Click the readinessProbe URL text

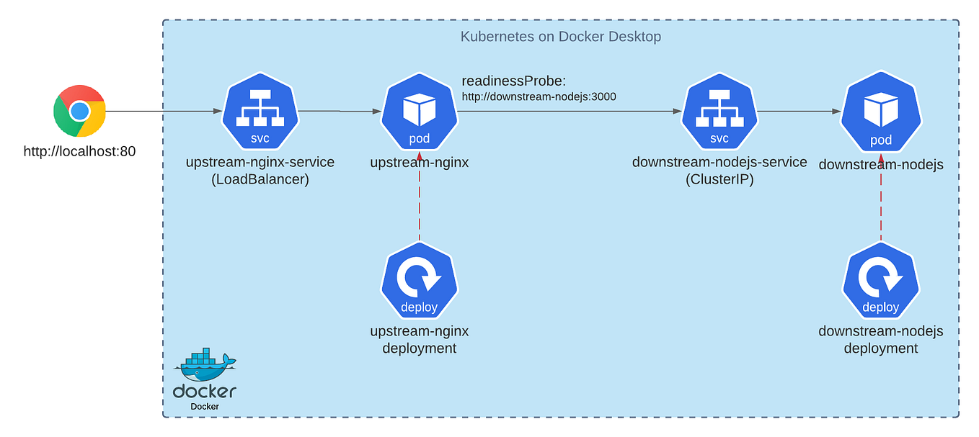coord(539,96)
